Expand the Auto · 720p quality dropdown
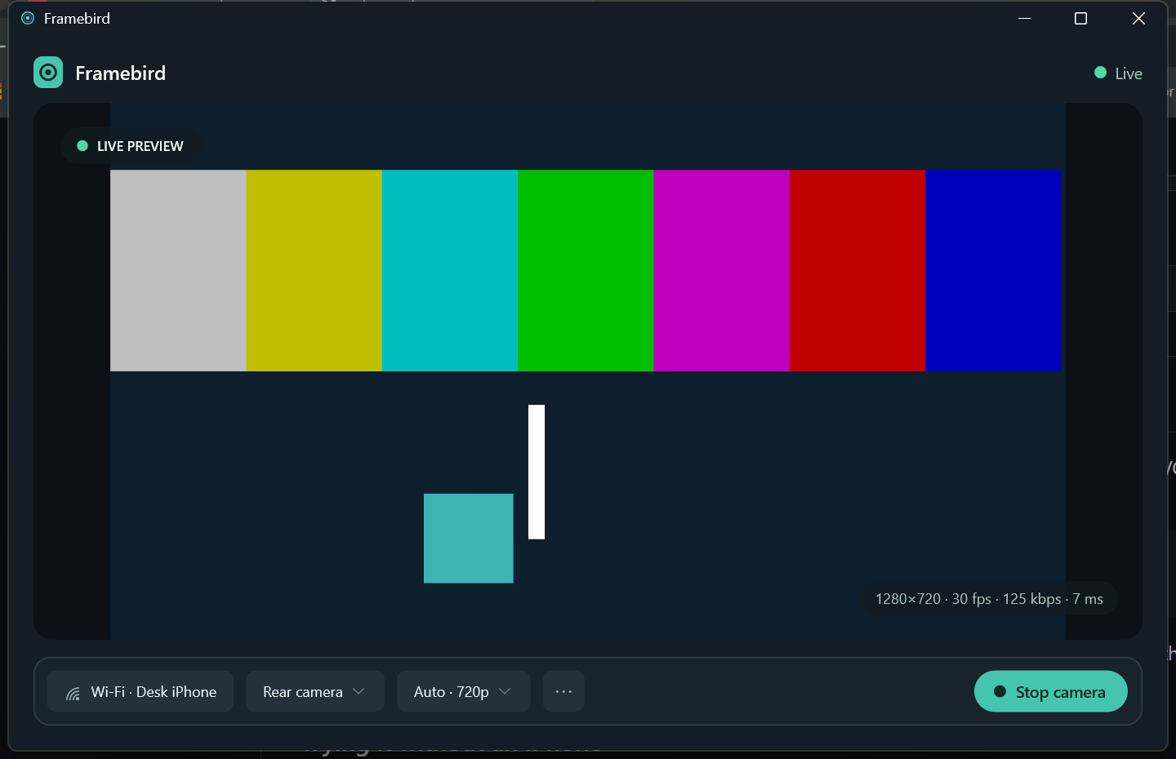Image resolution: width=1176 pixels, height=759 pixels. tap(464, 691)
